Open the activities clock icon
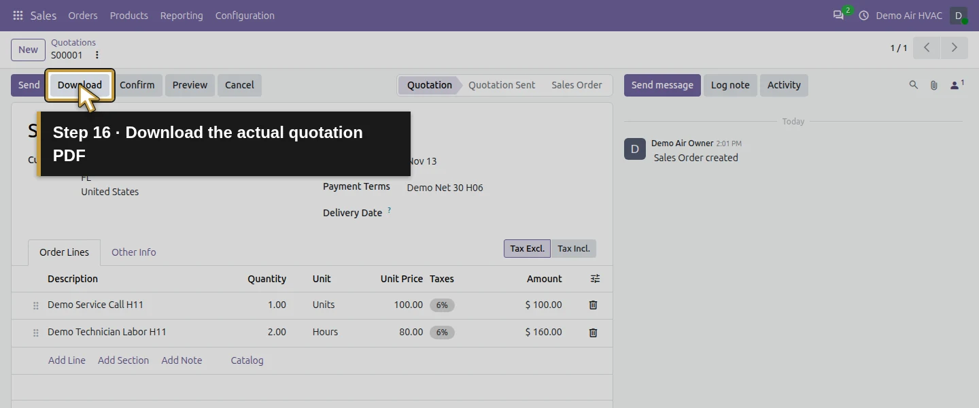The height and width of the screenshot is (408, 979). (x=864, y=16)
